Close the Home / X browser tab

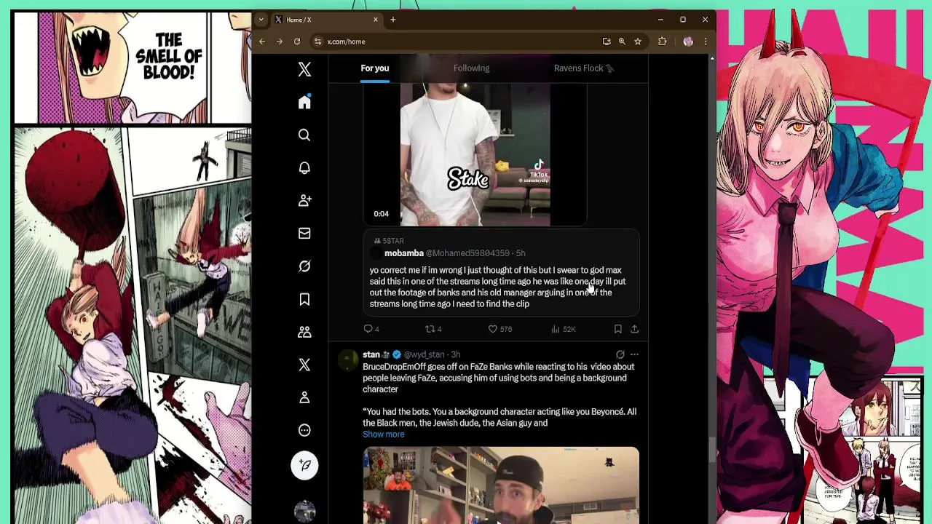[375, 20]
